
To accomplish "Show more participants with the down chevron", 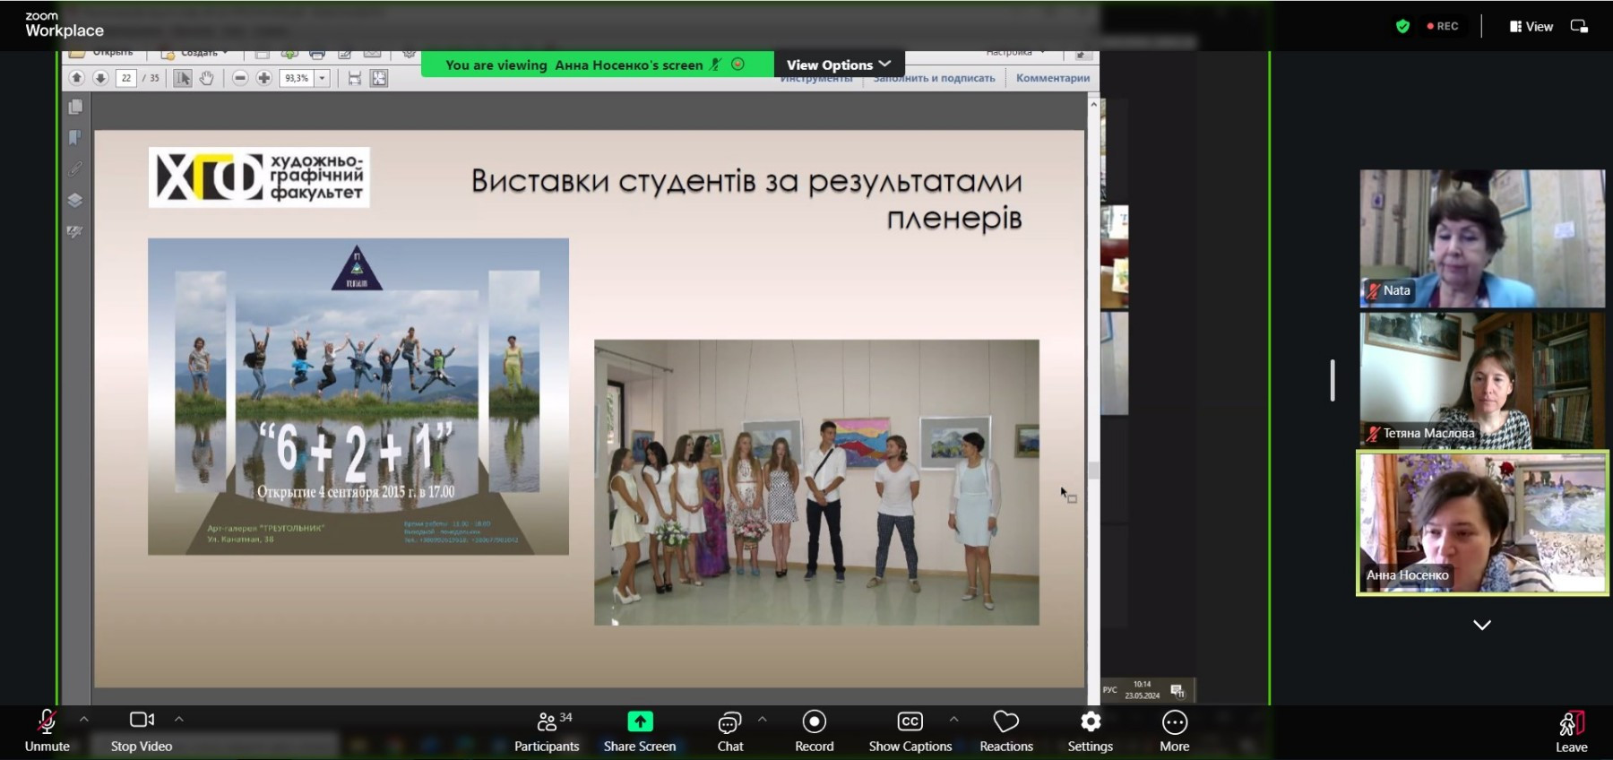I will (1482, 625).
